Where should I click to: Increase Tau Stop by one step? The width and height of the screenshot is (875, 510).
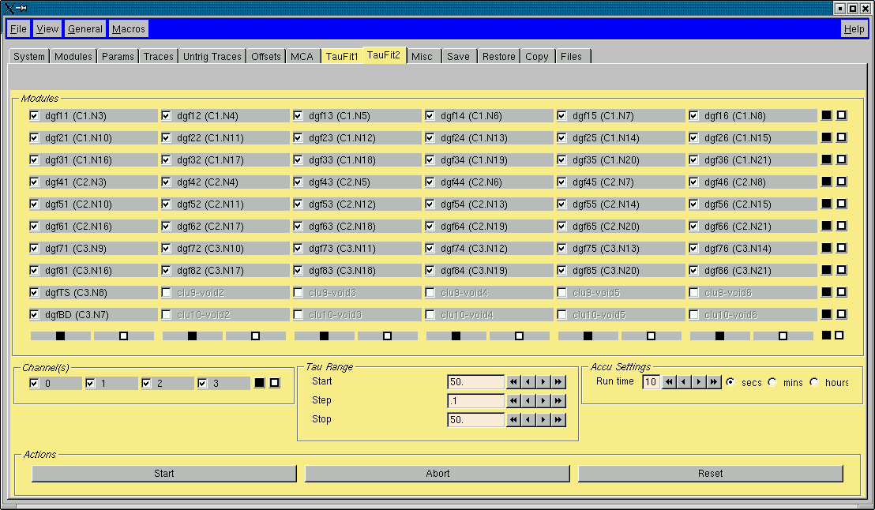[x=543, y=420]
